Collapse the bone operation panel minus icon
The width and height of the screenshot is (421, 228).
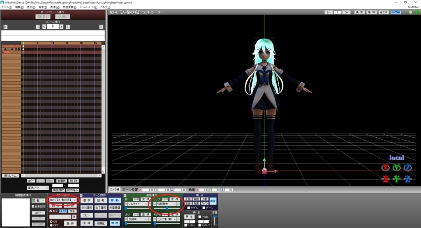tap(81, 196)
